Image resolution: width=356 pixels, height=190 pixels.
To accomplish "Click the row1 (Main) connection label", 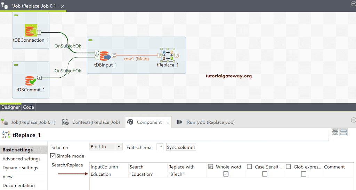I will pyautogui.click(x=136, y=59).
